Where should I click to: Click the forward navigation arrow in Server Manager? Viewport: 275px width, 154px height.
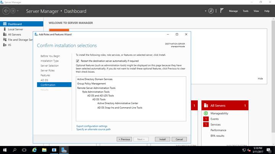[x=13, y=11]
